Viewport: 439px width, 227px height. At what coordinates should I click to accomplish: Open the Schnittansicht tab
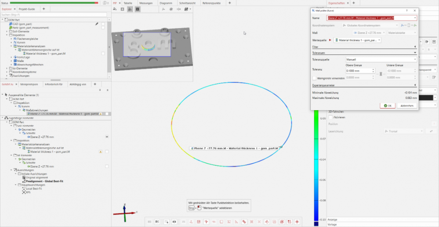click(x=187, y=3)
